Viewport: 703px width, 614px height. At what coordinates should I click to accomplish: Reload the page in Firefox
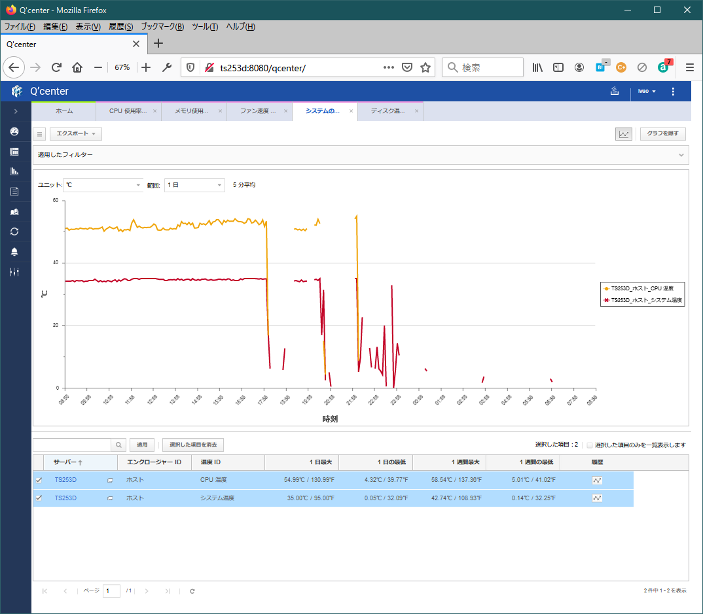56,67
